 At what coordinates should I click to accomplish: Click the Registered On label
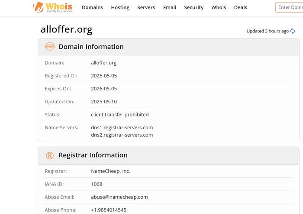pos(62,76)
